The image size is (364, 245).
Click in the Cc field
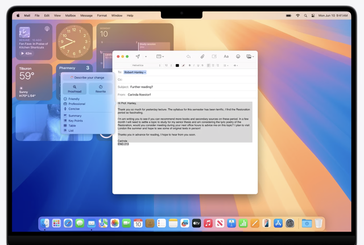(x=188, y=80)
